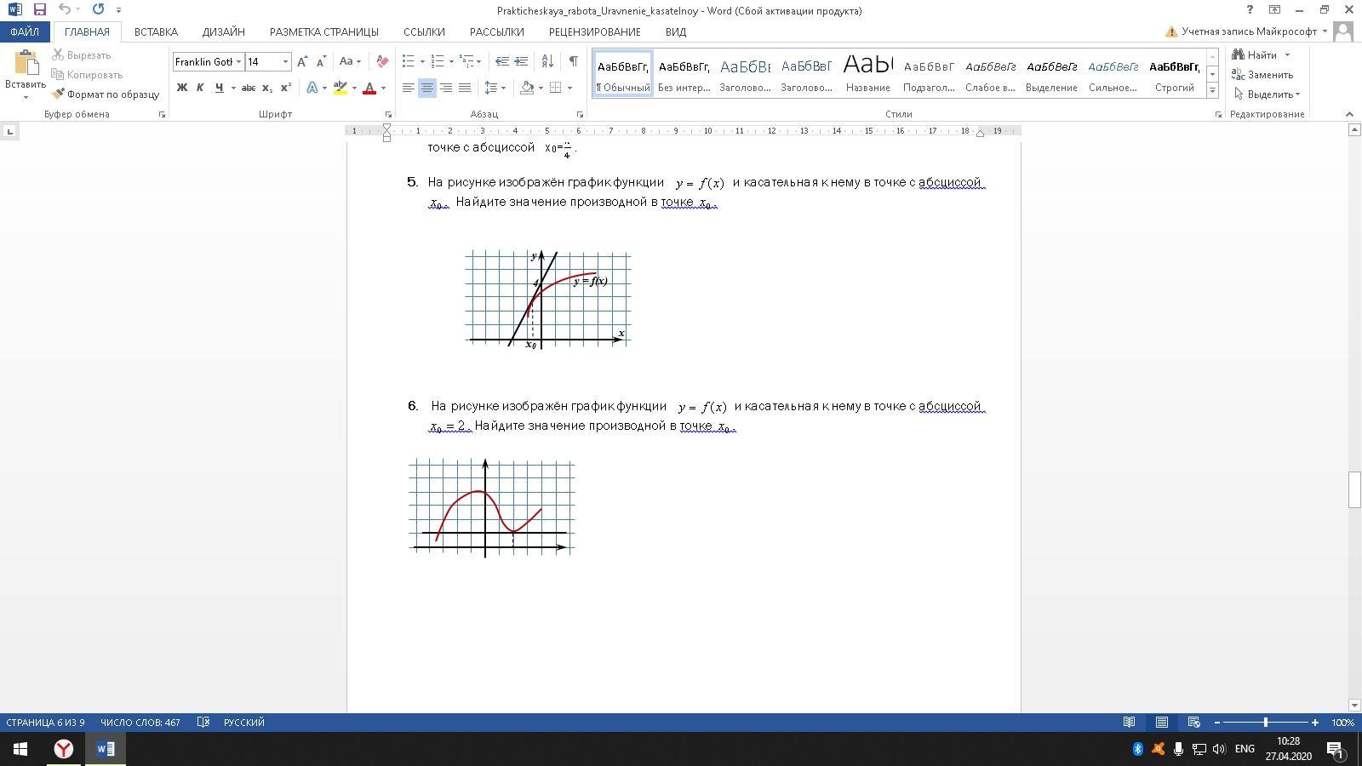
Task: Align text to the right
Action: 446,88
